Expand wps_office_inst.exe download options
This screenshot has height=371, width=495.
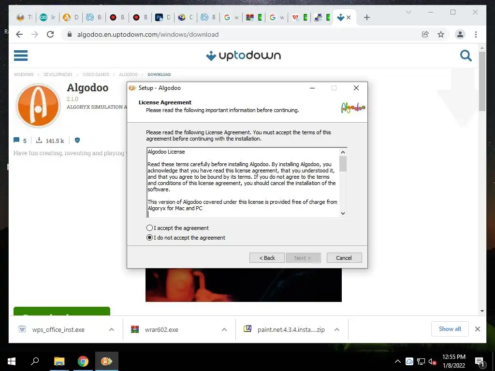click(x=112, y=329)
